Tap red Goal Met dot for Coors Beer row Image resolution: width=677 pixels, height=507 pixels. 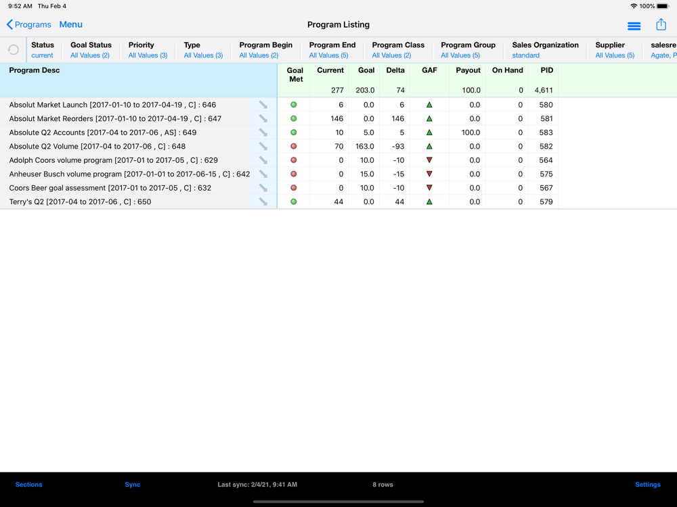[x=294, y=188]
